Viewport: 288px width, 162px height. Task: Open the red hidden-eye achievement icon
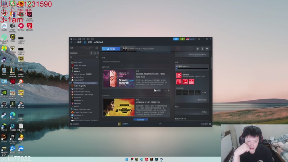[179, 76]
